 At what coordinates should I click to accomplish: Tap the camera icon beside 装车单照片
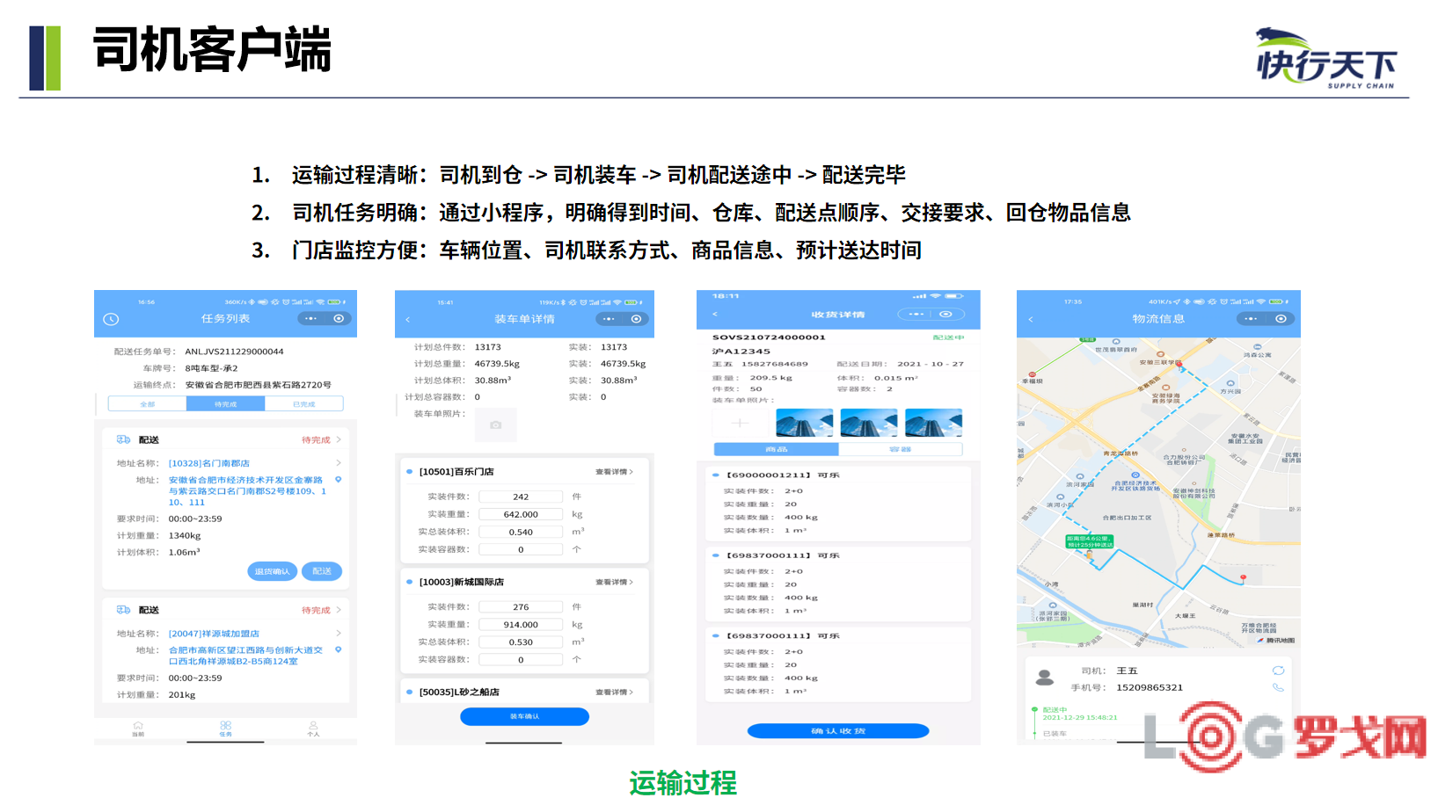coord(496,424)
